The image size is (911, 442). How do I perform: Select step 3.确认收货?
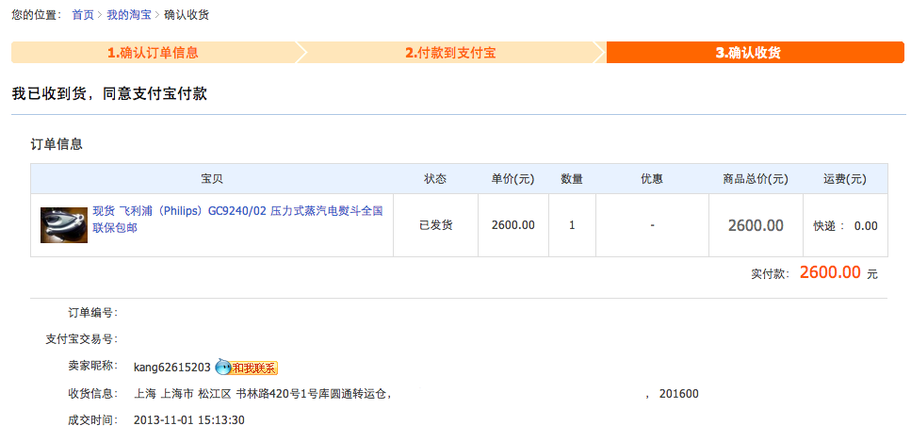(x=755, y=53)
